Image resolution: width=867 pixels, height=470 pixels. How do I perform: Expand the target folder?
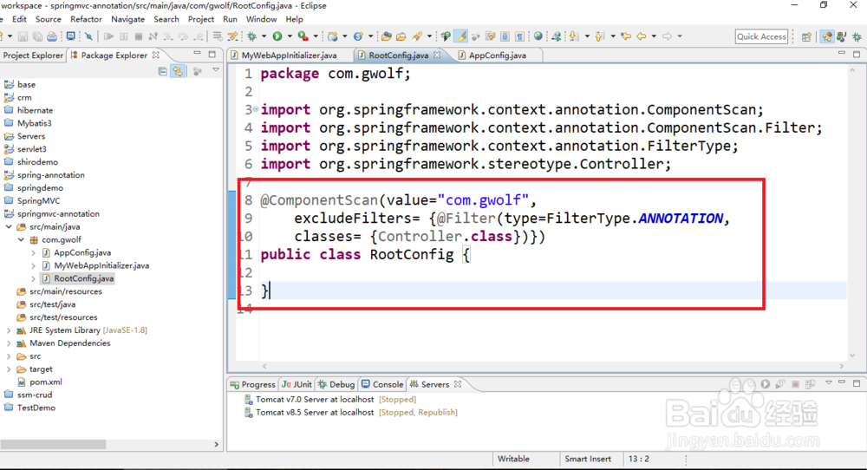[9, 369]
